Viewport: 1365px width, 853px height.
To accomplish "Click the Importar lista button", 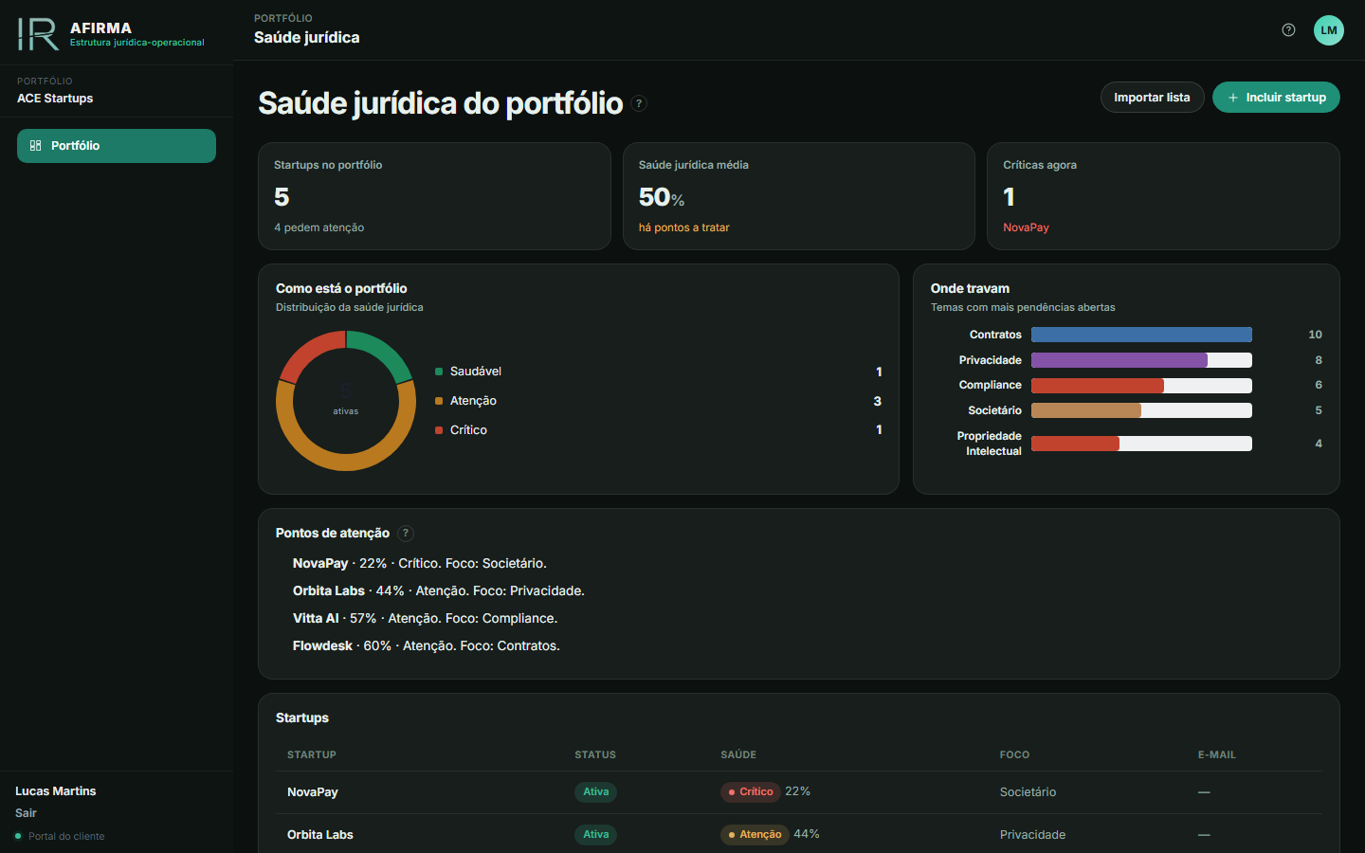I will [1152, 98].
